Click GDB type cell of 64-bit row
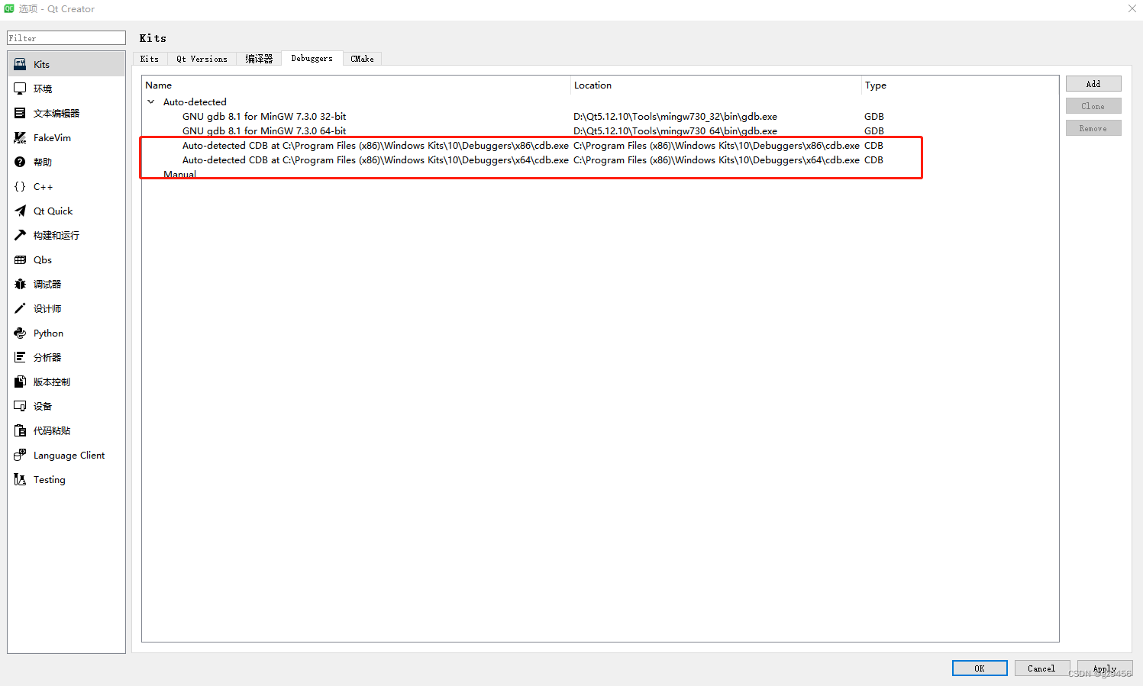This screenshot has height=686, width=1143. tap(874, 131)
